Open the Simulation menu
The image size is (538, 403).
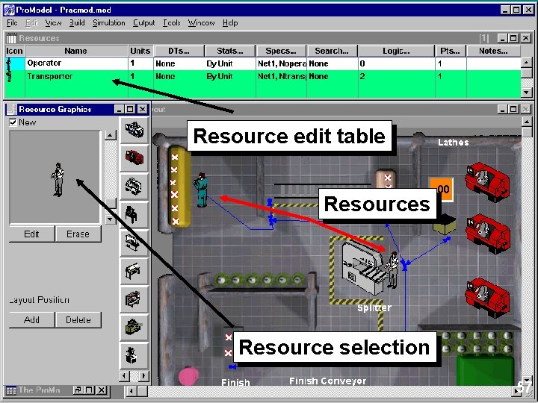[109, 23]
